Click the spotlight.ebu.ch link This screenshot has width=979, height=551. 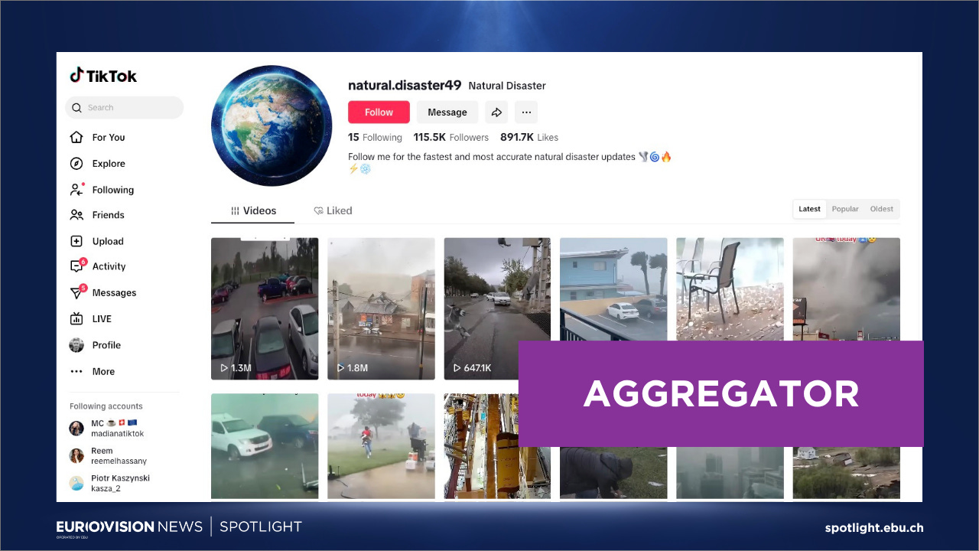point(874,528)
